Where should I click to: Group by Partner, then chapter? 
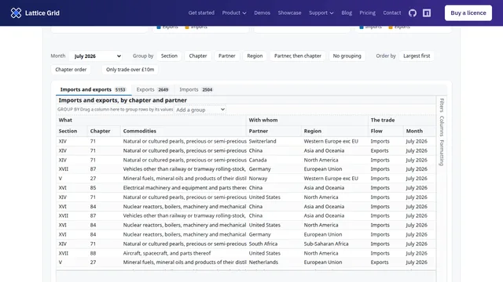[x=298, y=56]
